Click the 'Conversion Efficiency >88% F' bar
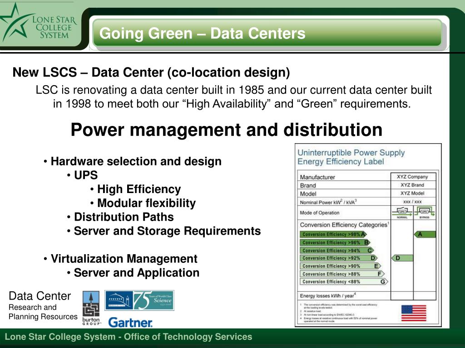 (342, 274)
